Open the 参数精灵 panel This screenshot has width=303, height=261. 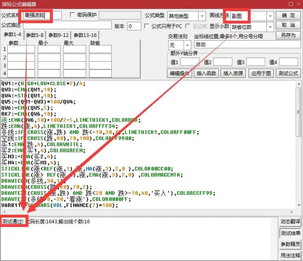click(290, 244)
